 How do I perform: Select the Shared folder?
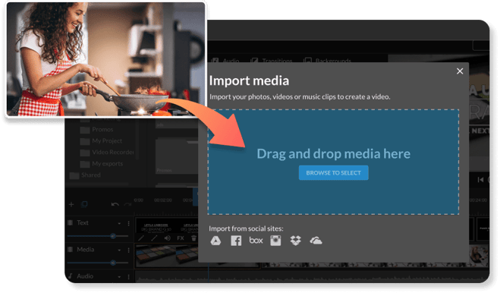tap(85, 175)
